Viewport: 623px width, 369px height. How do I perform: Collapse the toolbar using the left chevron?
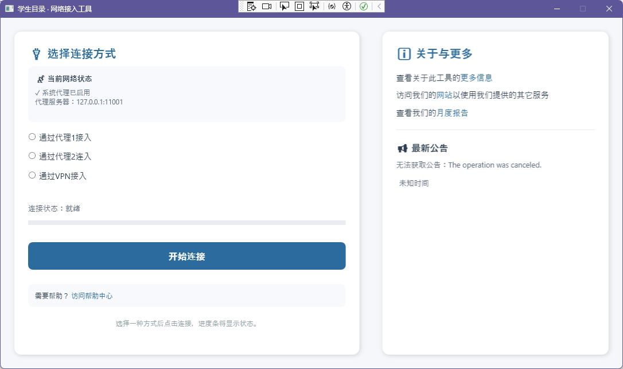[379, 6]
